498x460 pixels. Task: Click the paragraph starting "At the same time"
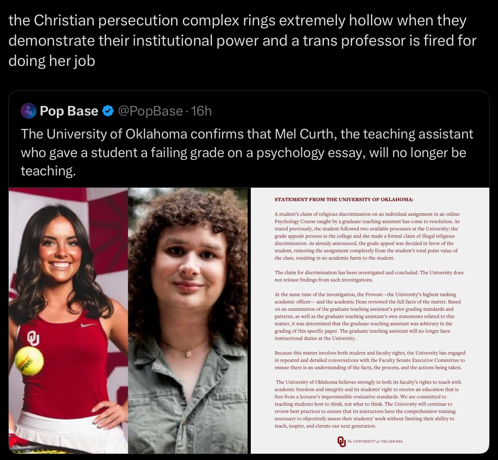coord(368,316)
